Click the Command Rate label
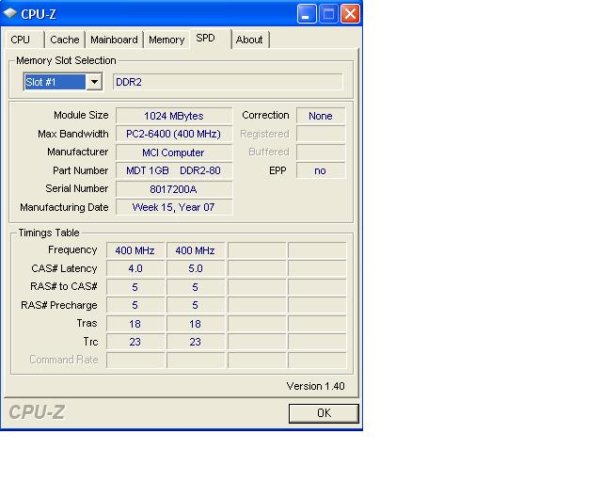602x482 pixels. pos(64,360)
